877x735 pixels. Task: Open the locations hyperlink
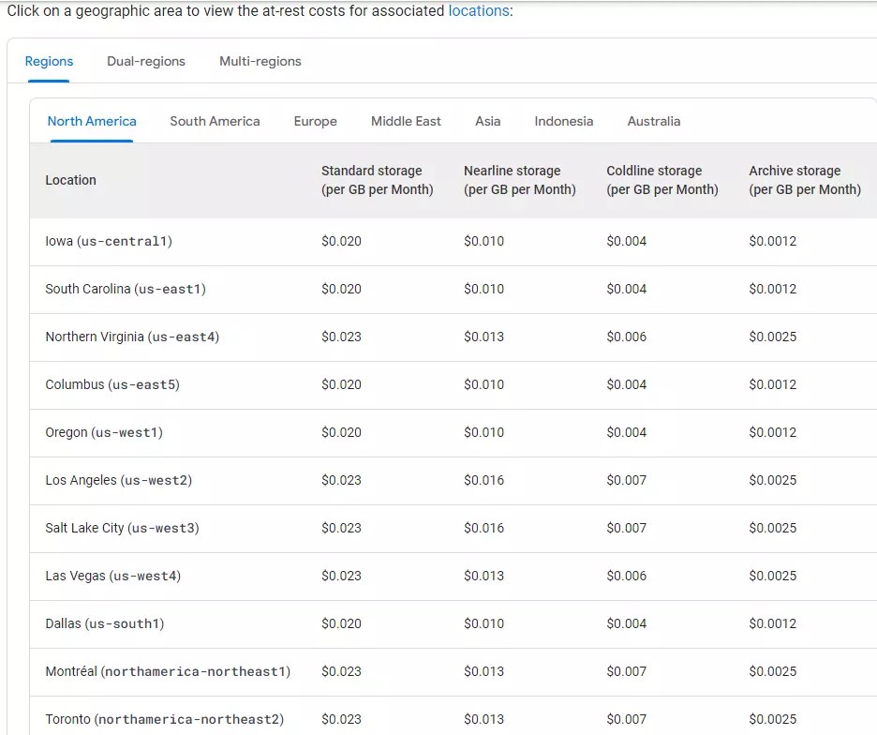point(478,10)
